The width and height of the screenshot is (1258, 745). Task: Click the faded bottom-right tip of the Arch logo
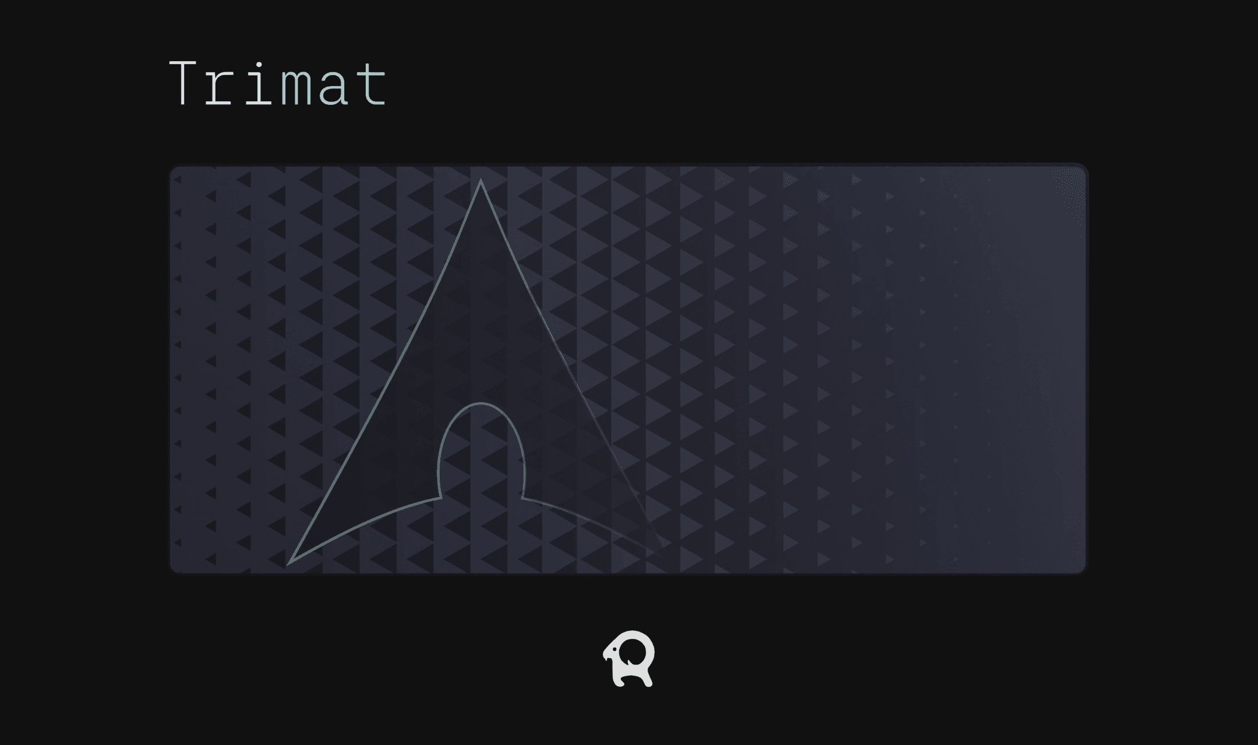coord(661,546)
